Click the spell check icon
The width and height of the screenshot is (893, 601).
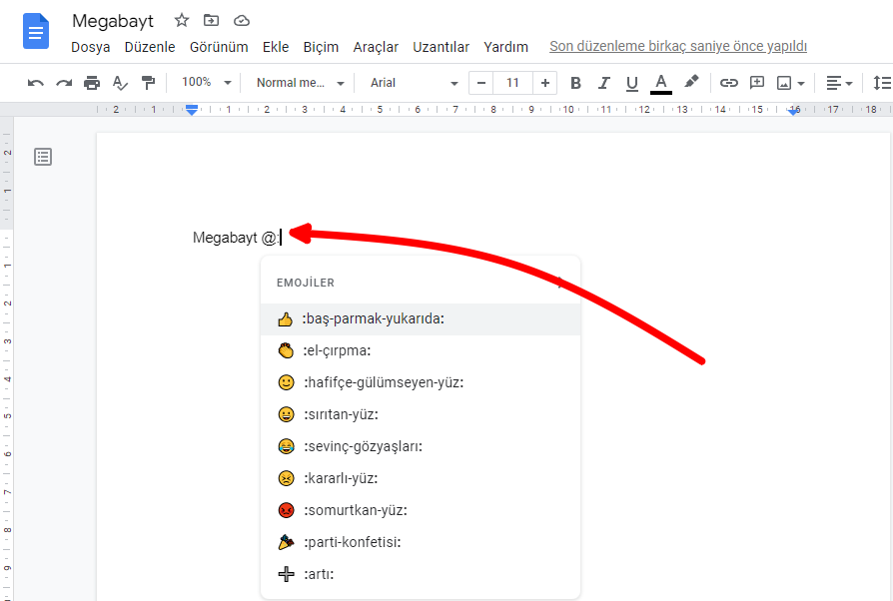(120, 83)
